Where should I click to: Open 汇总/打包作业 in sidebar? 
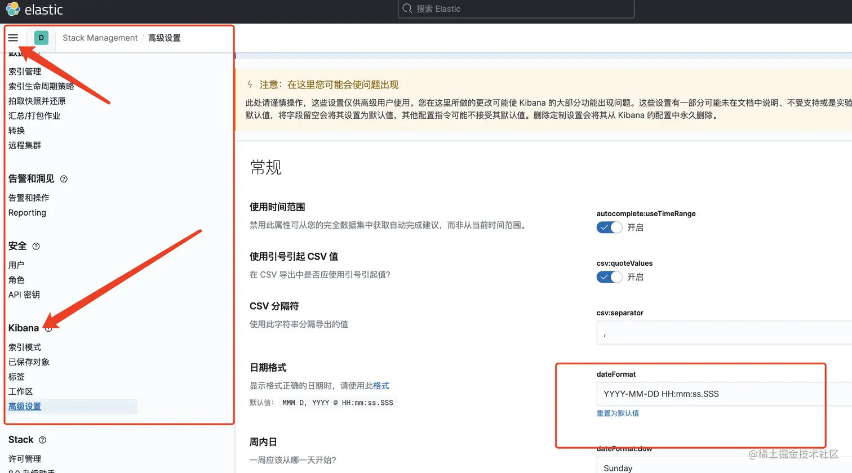click(34, 115)
